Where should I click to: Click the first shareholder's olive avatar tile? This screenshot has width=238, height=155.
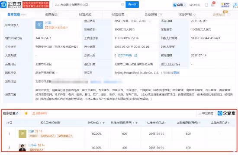(x=23, y=134)
